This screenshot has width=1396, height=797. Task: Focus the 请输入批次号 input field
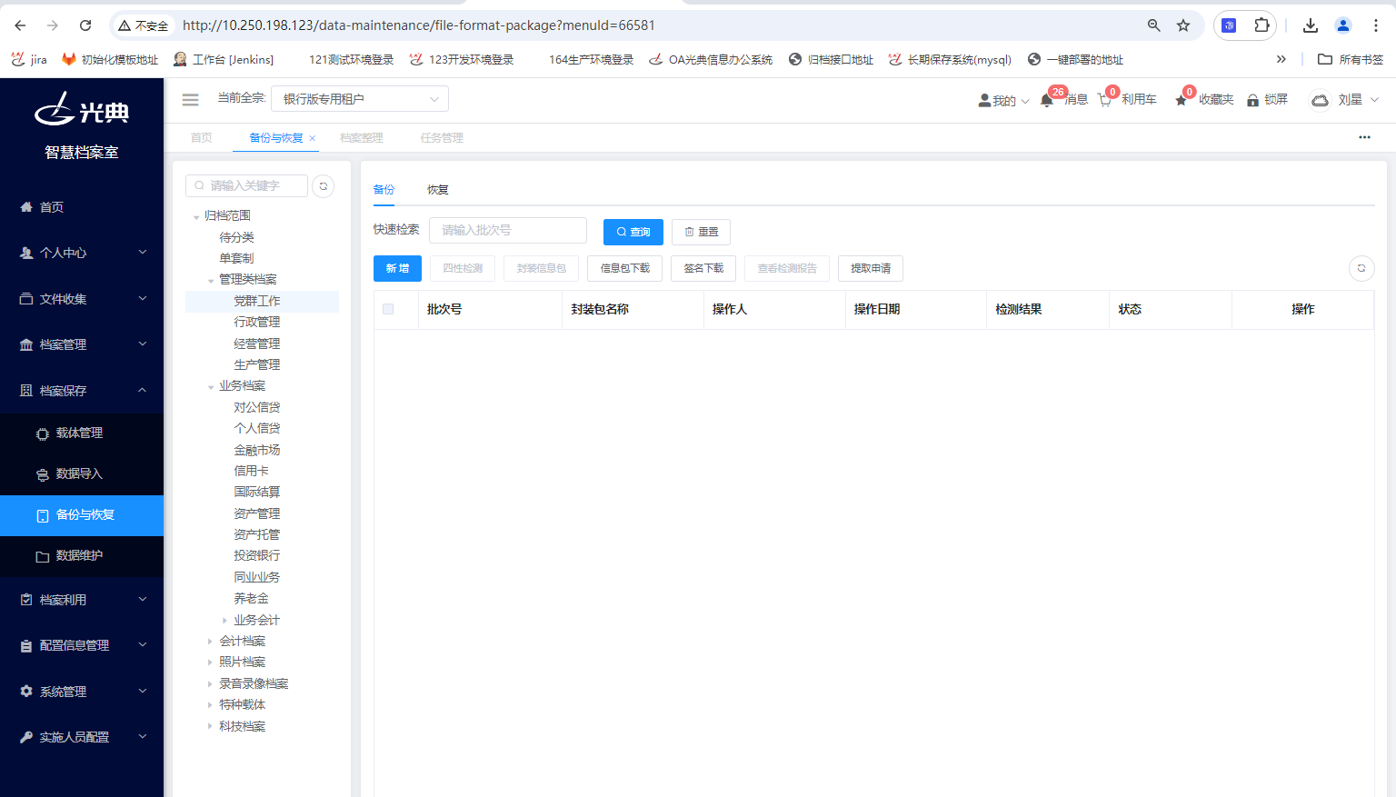coord(508,230)
